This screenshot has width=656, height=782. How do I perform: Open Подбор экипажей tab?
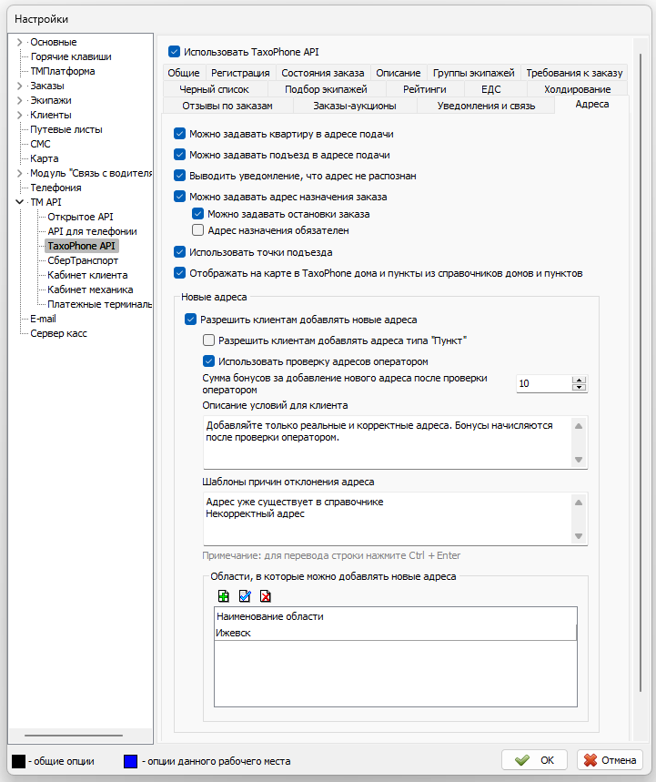click(326, 89)
